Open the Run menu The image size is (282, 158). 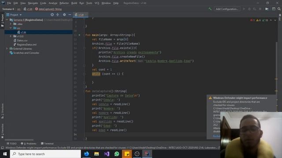[x=82, y=3]
